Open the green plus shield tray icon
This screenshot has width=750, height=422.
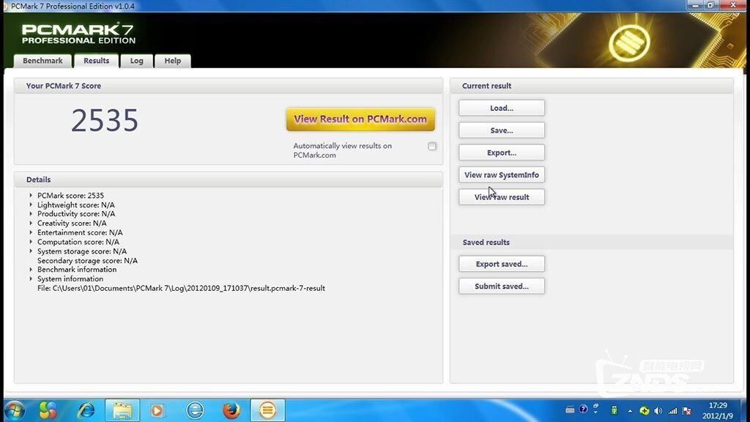click(645, 410)
